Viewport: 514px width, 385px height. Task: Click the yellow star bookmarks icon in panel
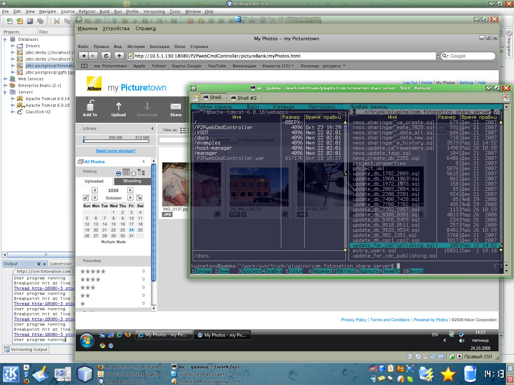click(x=448, y=374)
